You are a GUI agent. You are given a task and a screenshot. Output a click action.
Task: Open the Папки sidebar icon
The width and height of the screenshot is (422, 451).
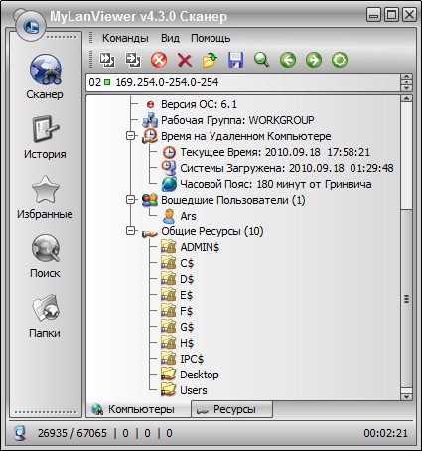point(46,309)
